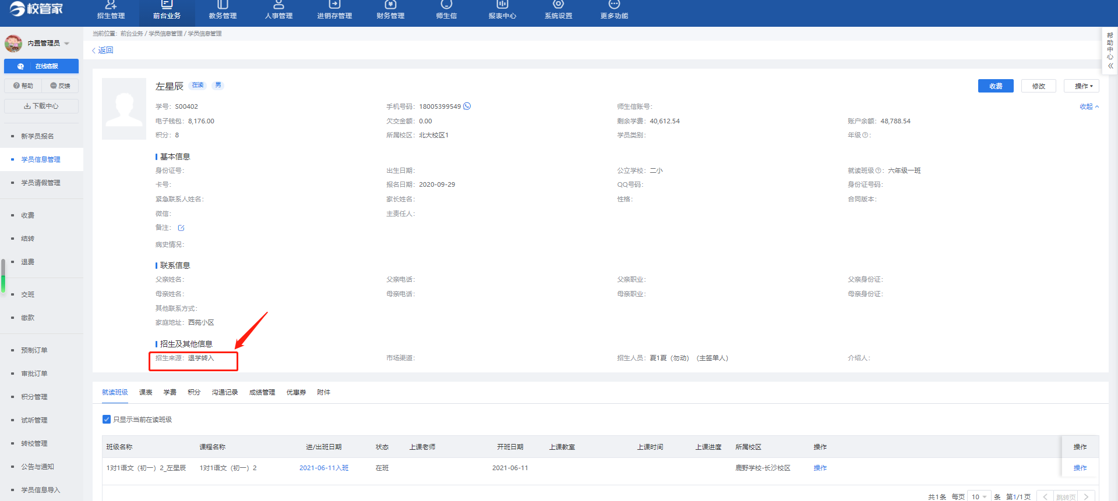Click the class name 1对1语文（初一）2_左星辰
This screenshot has width=1118, height=501.
[146, 468]
